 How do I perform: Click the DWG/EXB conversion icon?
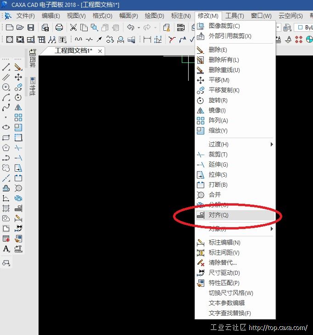(181, 28)
